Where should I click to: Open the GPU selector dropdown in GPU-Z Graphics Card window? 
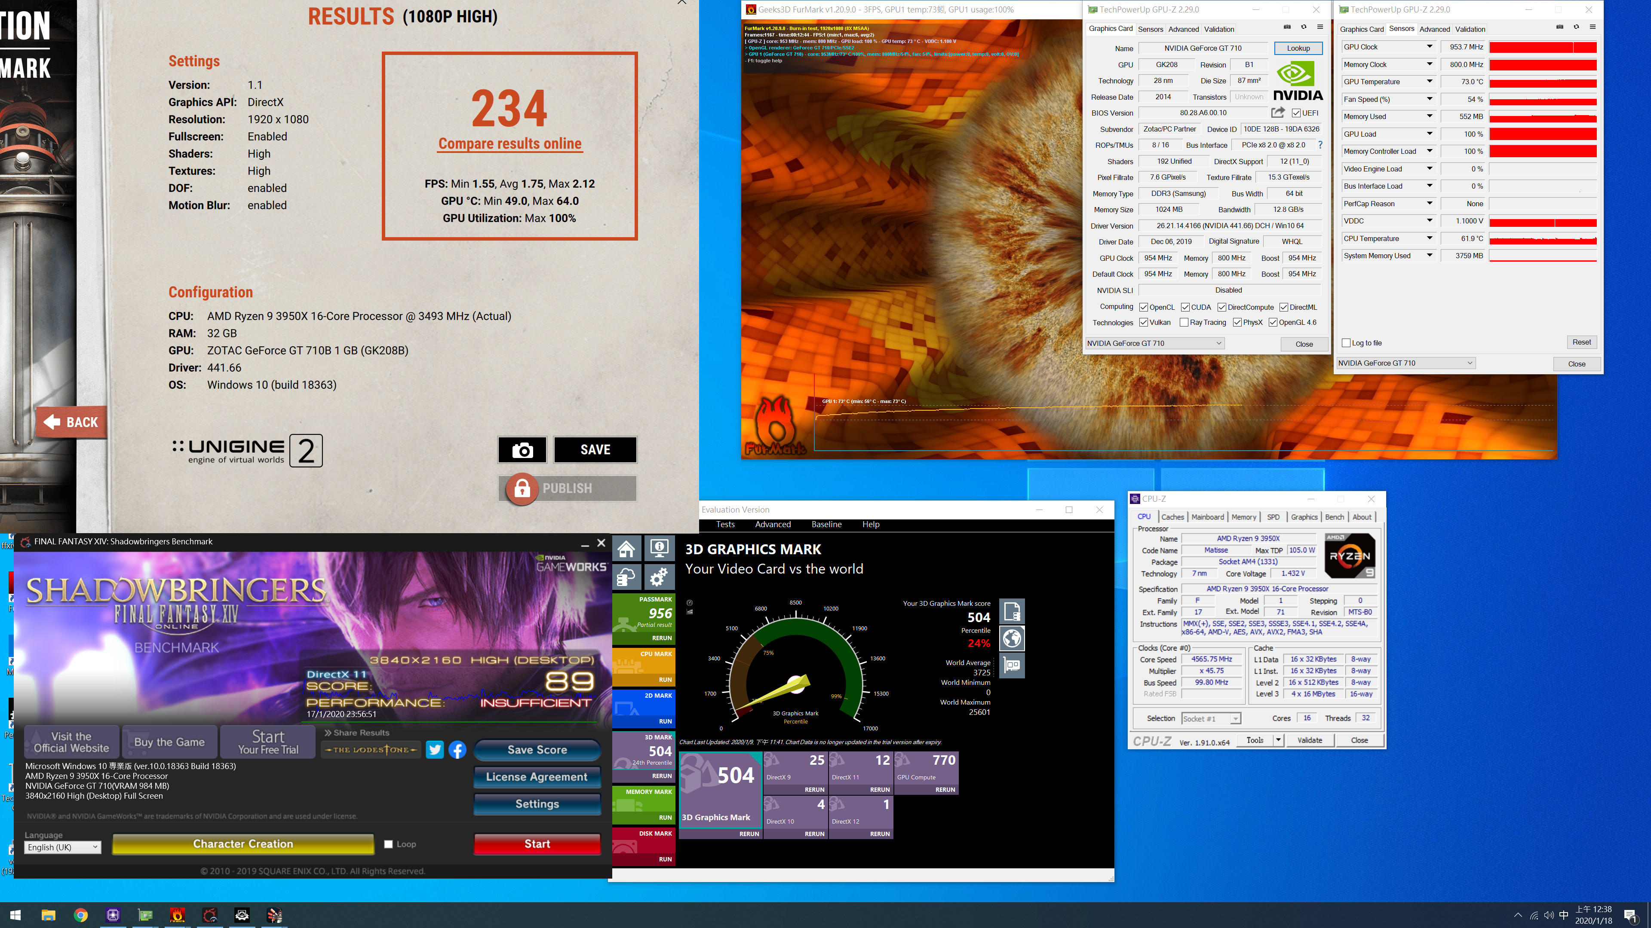[x=1155, y=343]
